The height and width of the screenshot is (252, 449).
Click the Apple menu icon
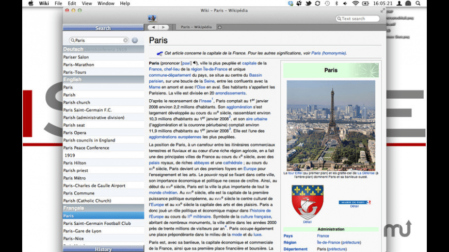(x=30, y=4)
